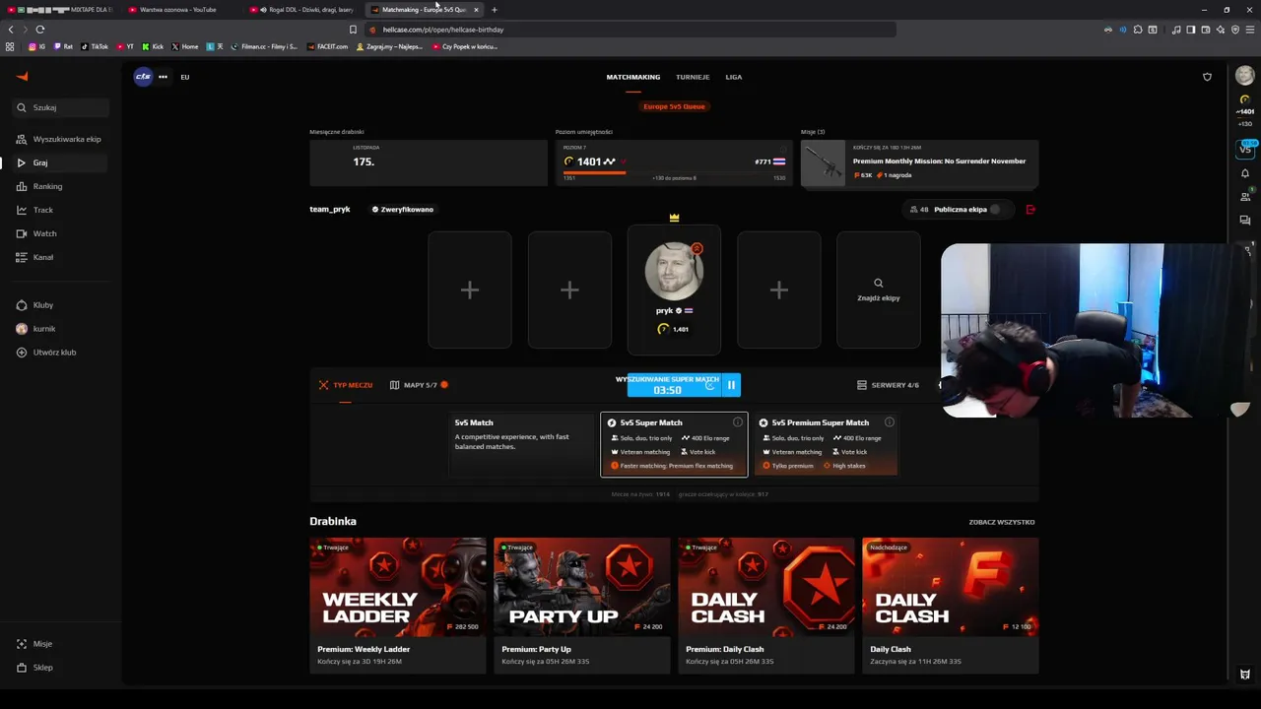The image size is (1261, 709).
Task: Select the TYP MECZU tab
Action: click(x=346, y=385)
